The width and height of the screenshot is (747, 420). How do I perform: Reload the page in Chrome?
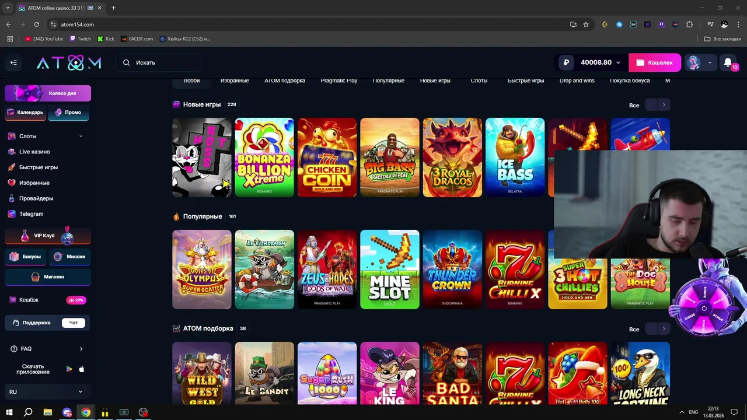click(x=36, y=24)
